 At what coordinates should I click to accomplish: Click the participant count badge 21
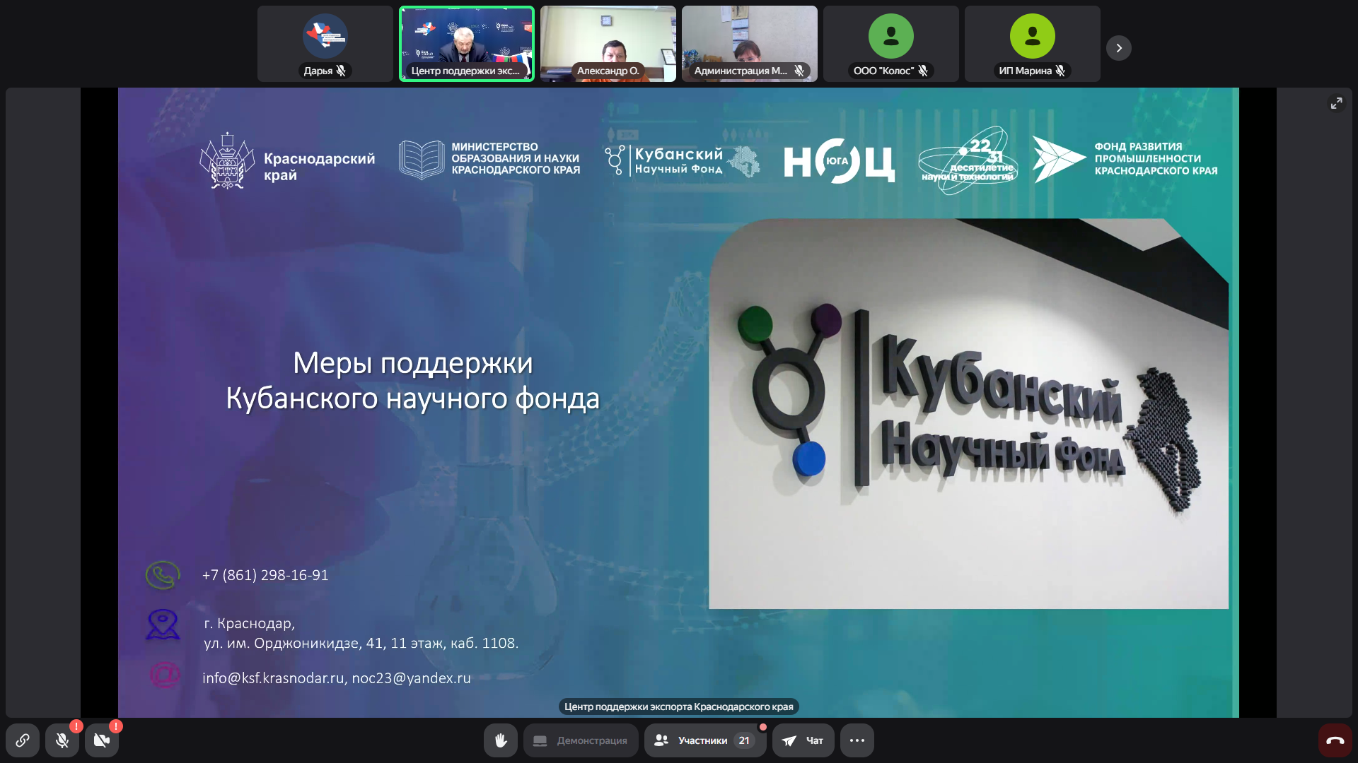744,740
